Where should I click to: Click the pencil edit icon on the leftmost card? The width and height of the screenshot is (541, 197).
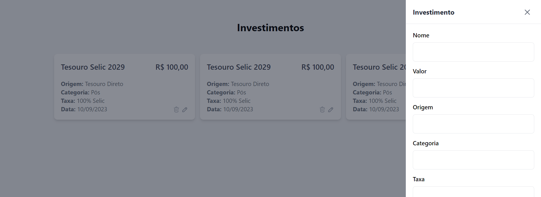(185, 110)
